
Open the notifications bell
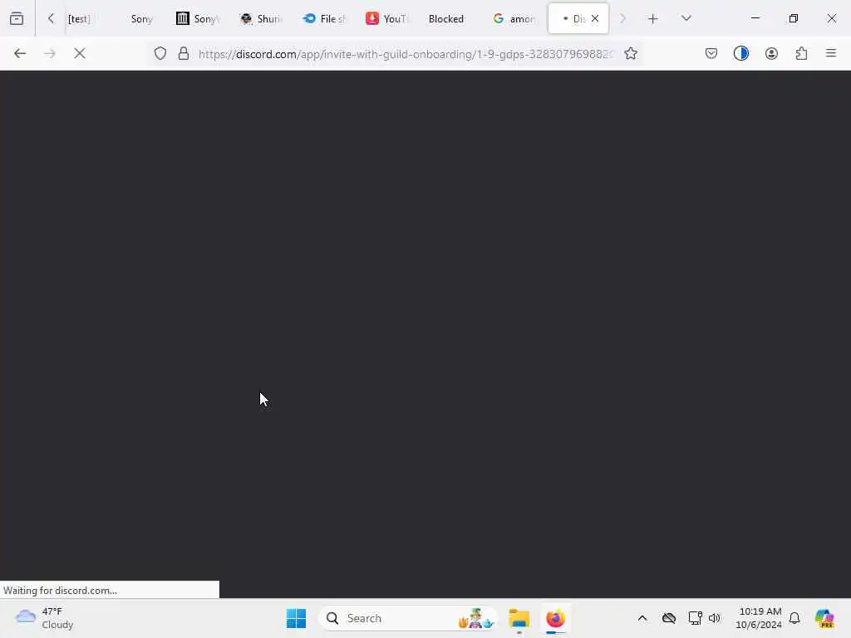[x=794, y=618]
